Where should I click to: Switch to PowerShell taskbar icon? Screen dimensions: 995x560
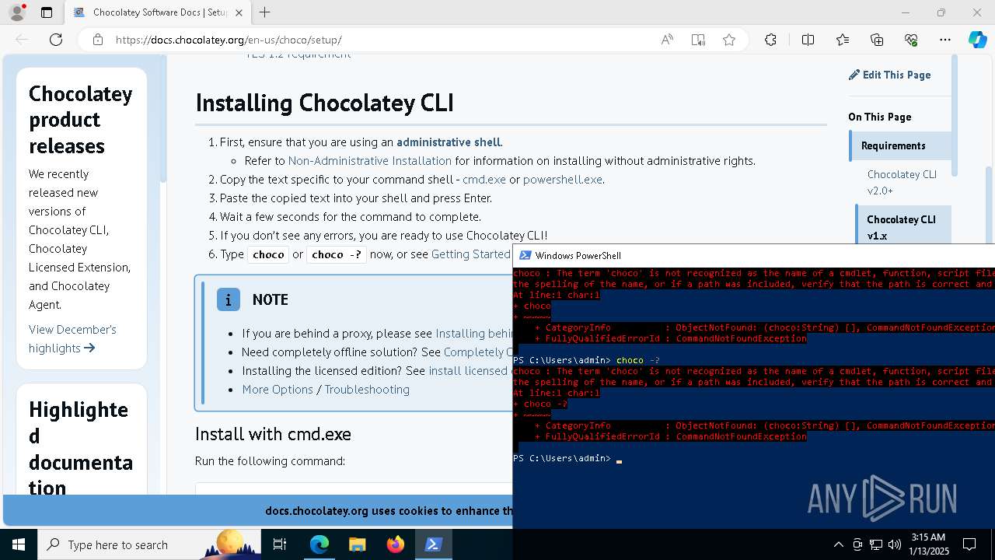433,544
